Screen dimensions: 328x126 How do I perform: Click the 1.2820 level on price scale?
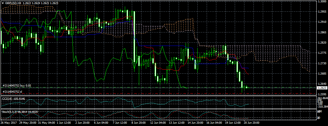pos(322,43)
